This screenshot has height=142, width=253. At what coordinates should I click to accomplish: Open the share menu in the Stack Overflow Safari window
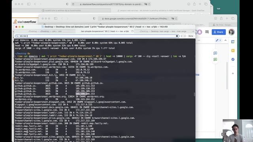(x=194, y=4)
